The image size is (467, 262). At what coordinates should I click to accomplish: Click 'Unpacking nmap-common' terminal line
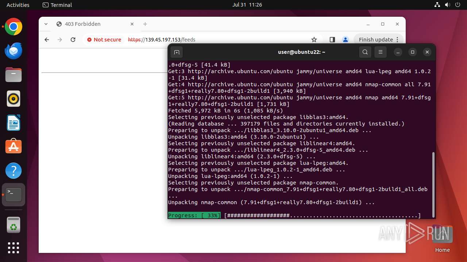pos(271,202)
